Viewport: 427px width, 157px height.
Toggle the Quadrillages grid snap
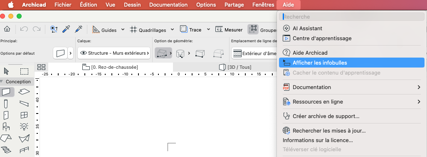(133, 29)
